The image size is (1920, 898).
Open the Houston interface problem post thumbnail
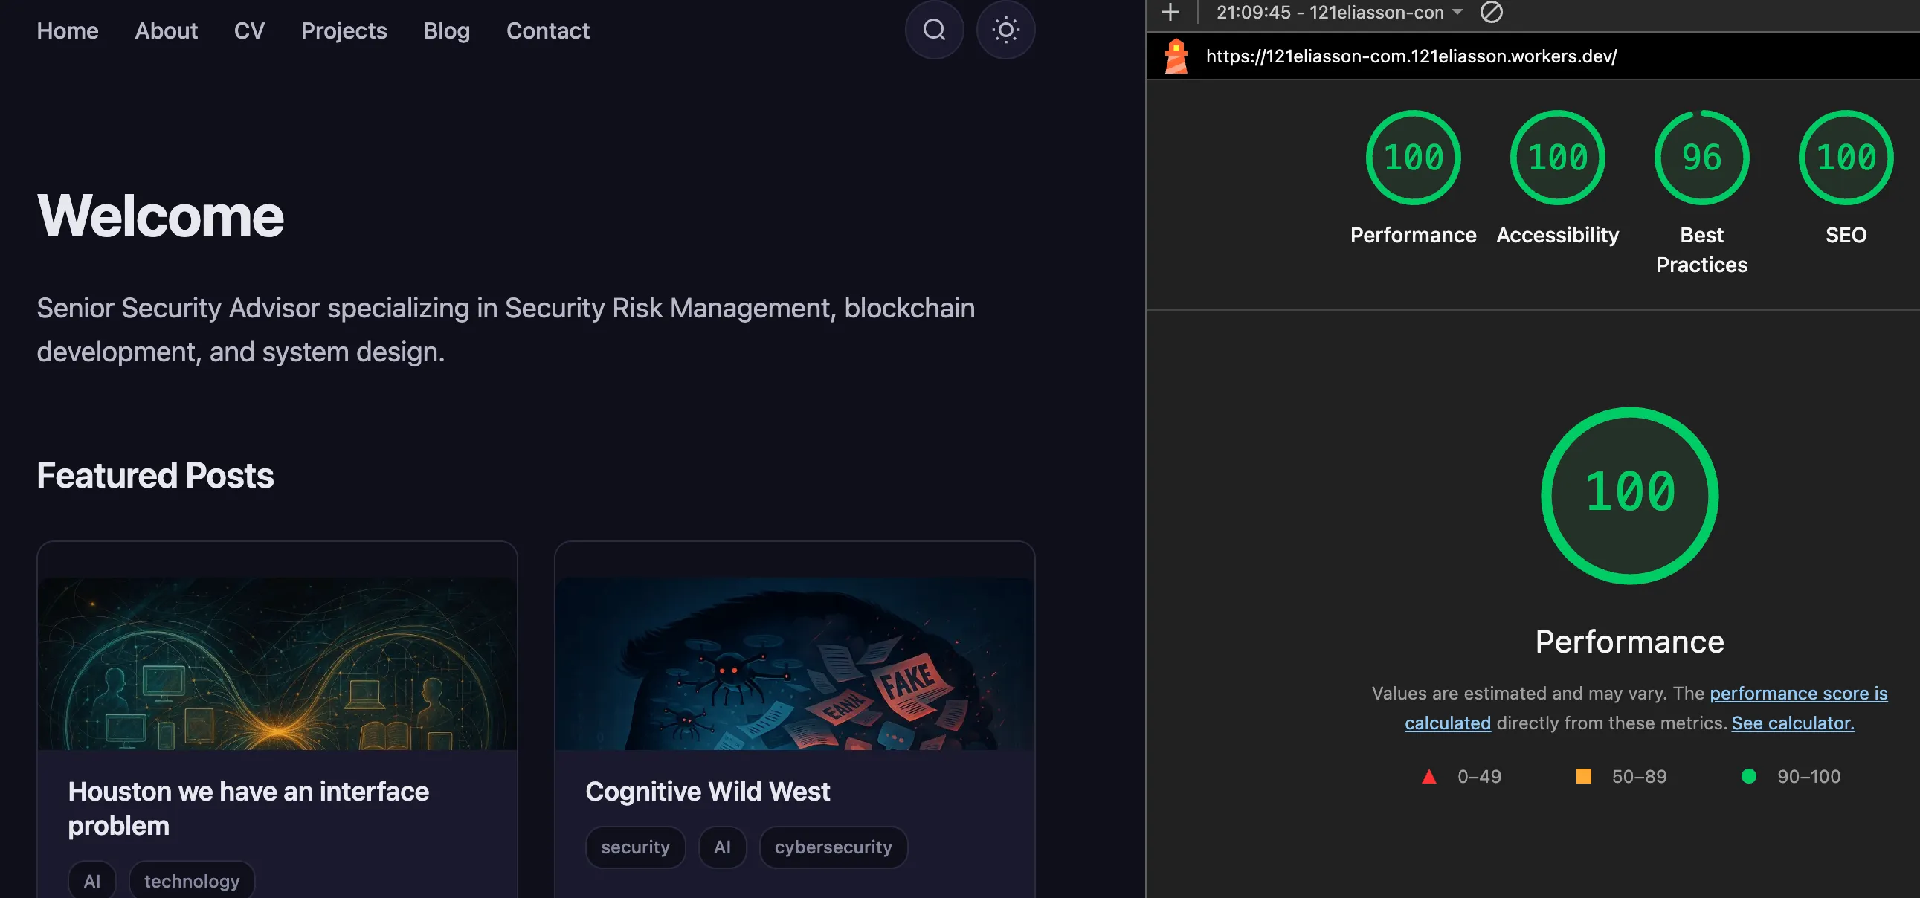pyautogui.click(x=277, y=663)
